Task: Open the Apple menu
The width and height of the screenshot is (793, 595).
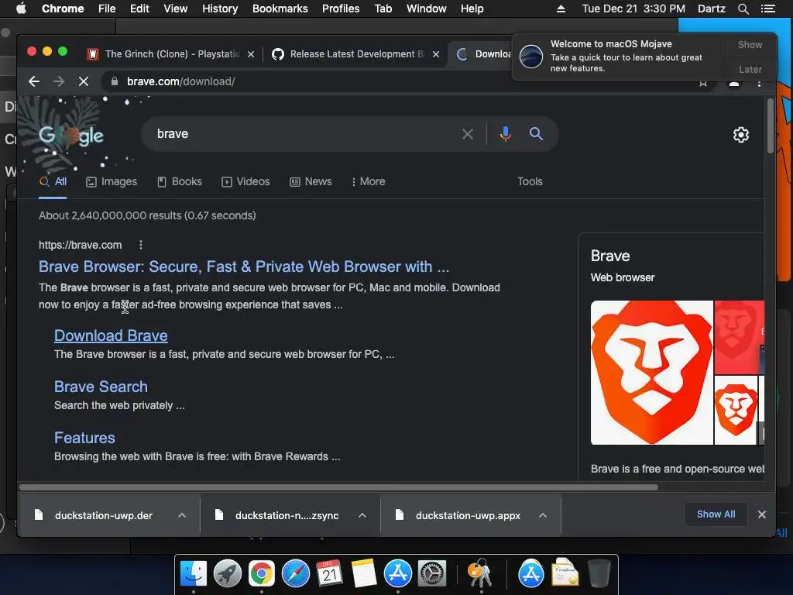Action: [x=21, y=9]
